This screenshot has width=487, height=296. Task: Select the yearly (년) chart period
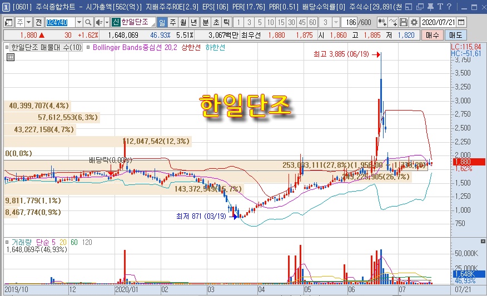[x=194, y=22]
